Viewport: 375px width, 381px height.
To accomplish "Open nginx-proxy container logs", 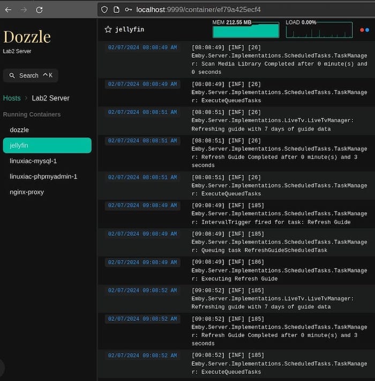I will 47,192.
